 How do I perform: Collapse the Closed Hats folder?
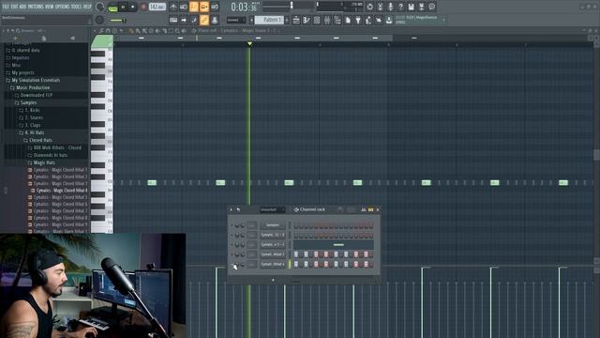(39, 140)
